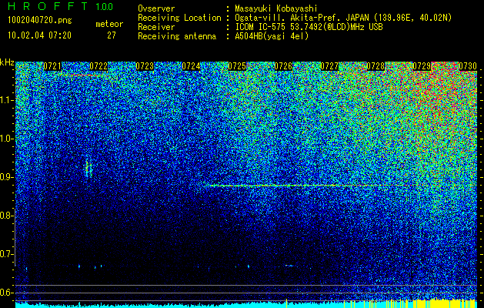Click the kHz axis unit label
Image resolution: width=484 pixels, height=308 pixels.
[x=7, y=62]
